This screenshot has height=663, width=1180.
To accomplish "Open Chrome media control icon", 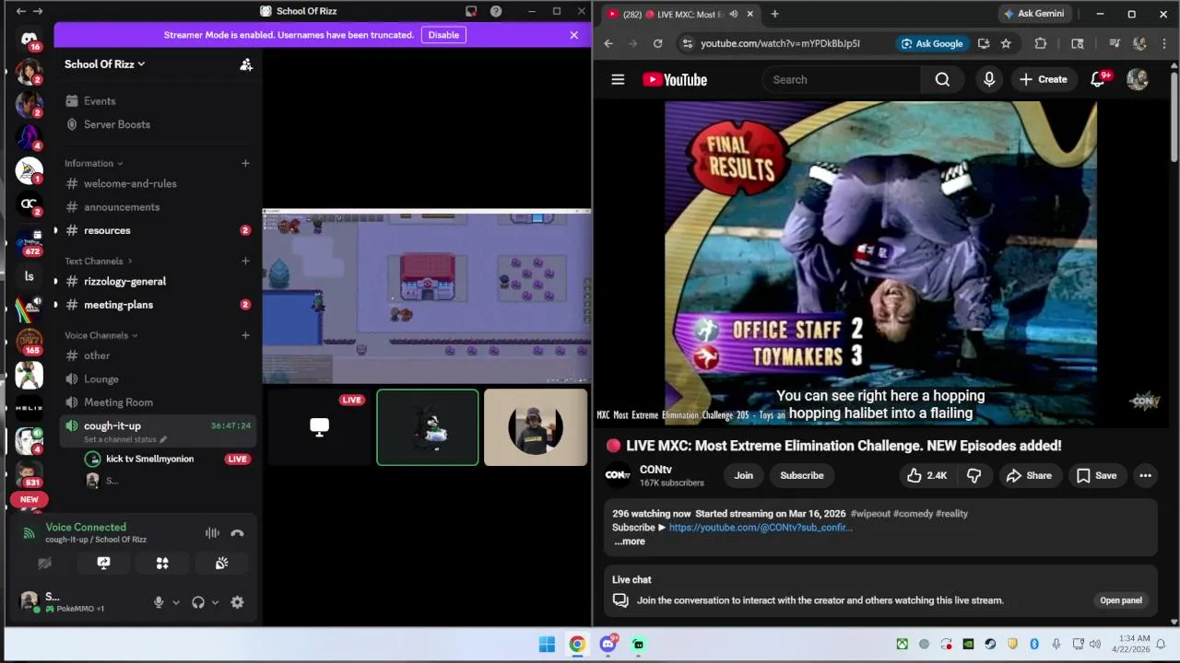I will [1115, 43].
